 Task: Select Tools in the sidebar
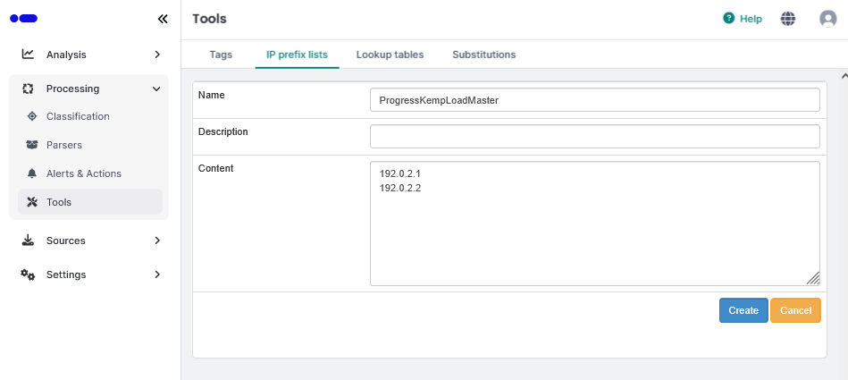tap(89, 202)
